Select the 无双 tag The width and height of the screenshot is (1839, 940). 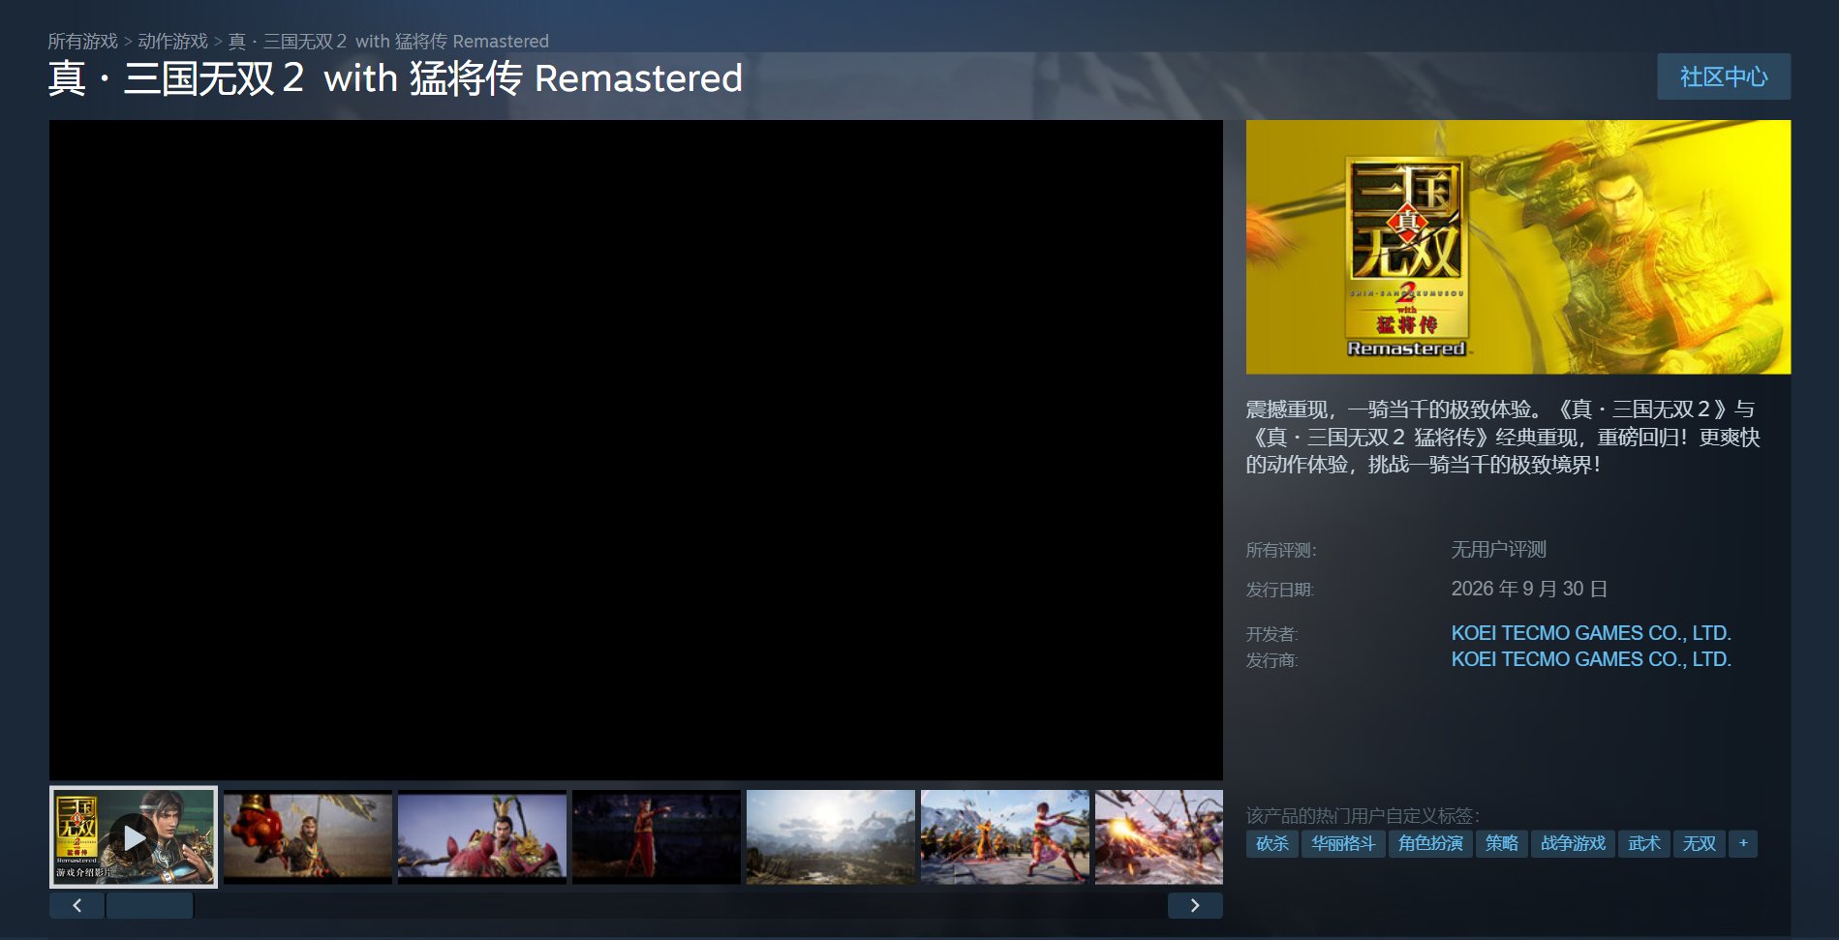[x=1700, y=843]
